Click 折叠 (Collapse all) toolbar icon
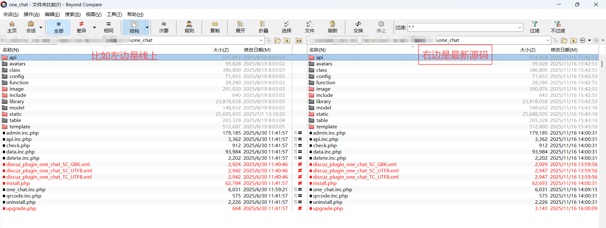Screen dimensions: 606x228 point(263,27)
